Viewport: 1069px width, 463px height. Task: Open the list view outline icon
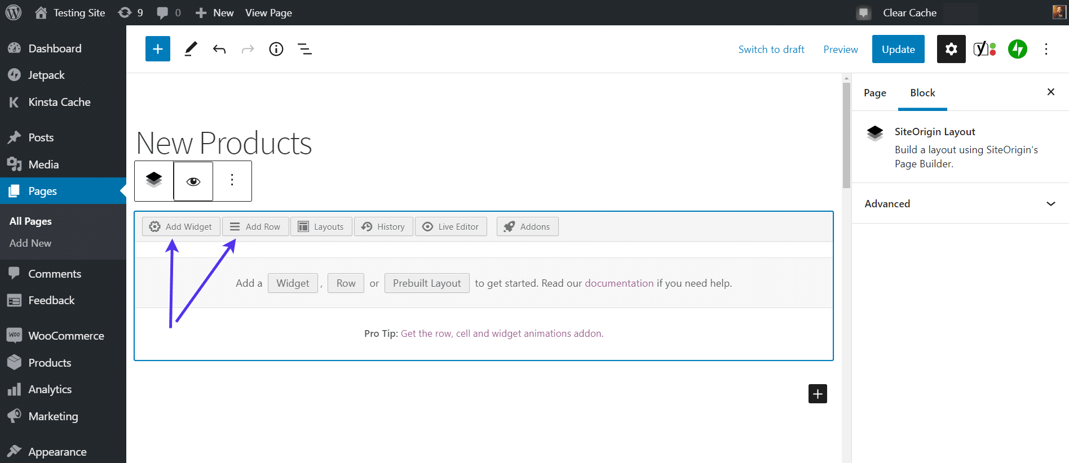305,49
